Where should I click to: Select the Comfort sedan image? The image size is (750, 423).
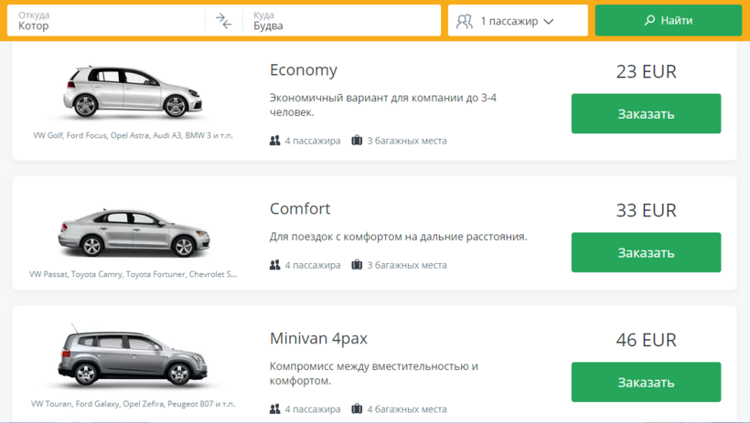133,232
